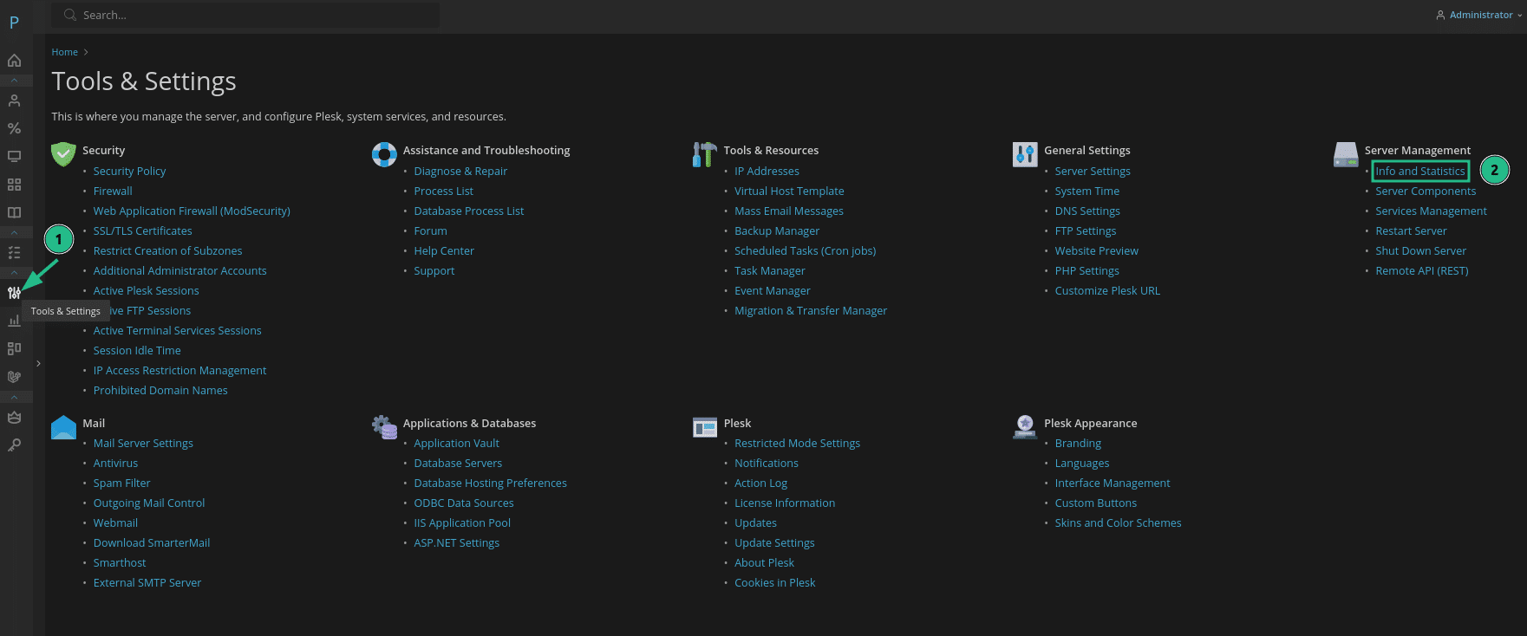
Task: Open the Home house icon in sidebar
Action: tap(14, 61)
